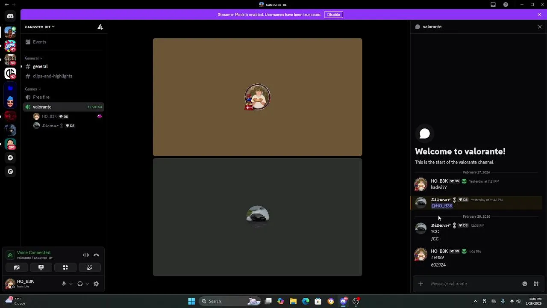Image resolution: width=547 pixels, height=308 pixels.
Task: Open the Windows Start menu
Action: click(x=191, y=301)
